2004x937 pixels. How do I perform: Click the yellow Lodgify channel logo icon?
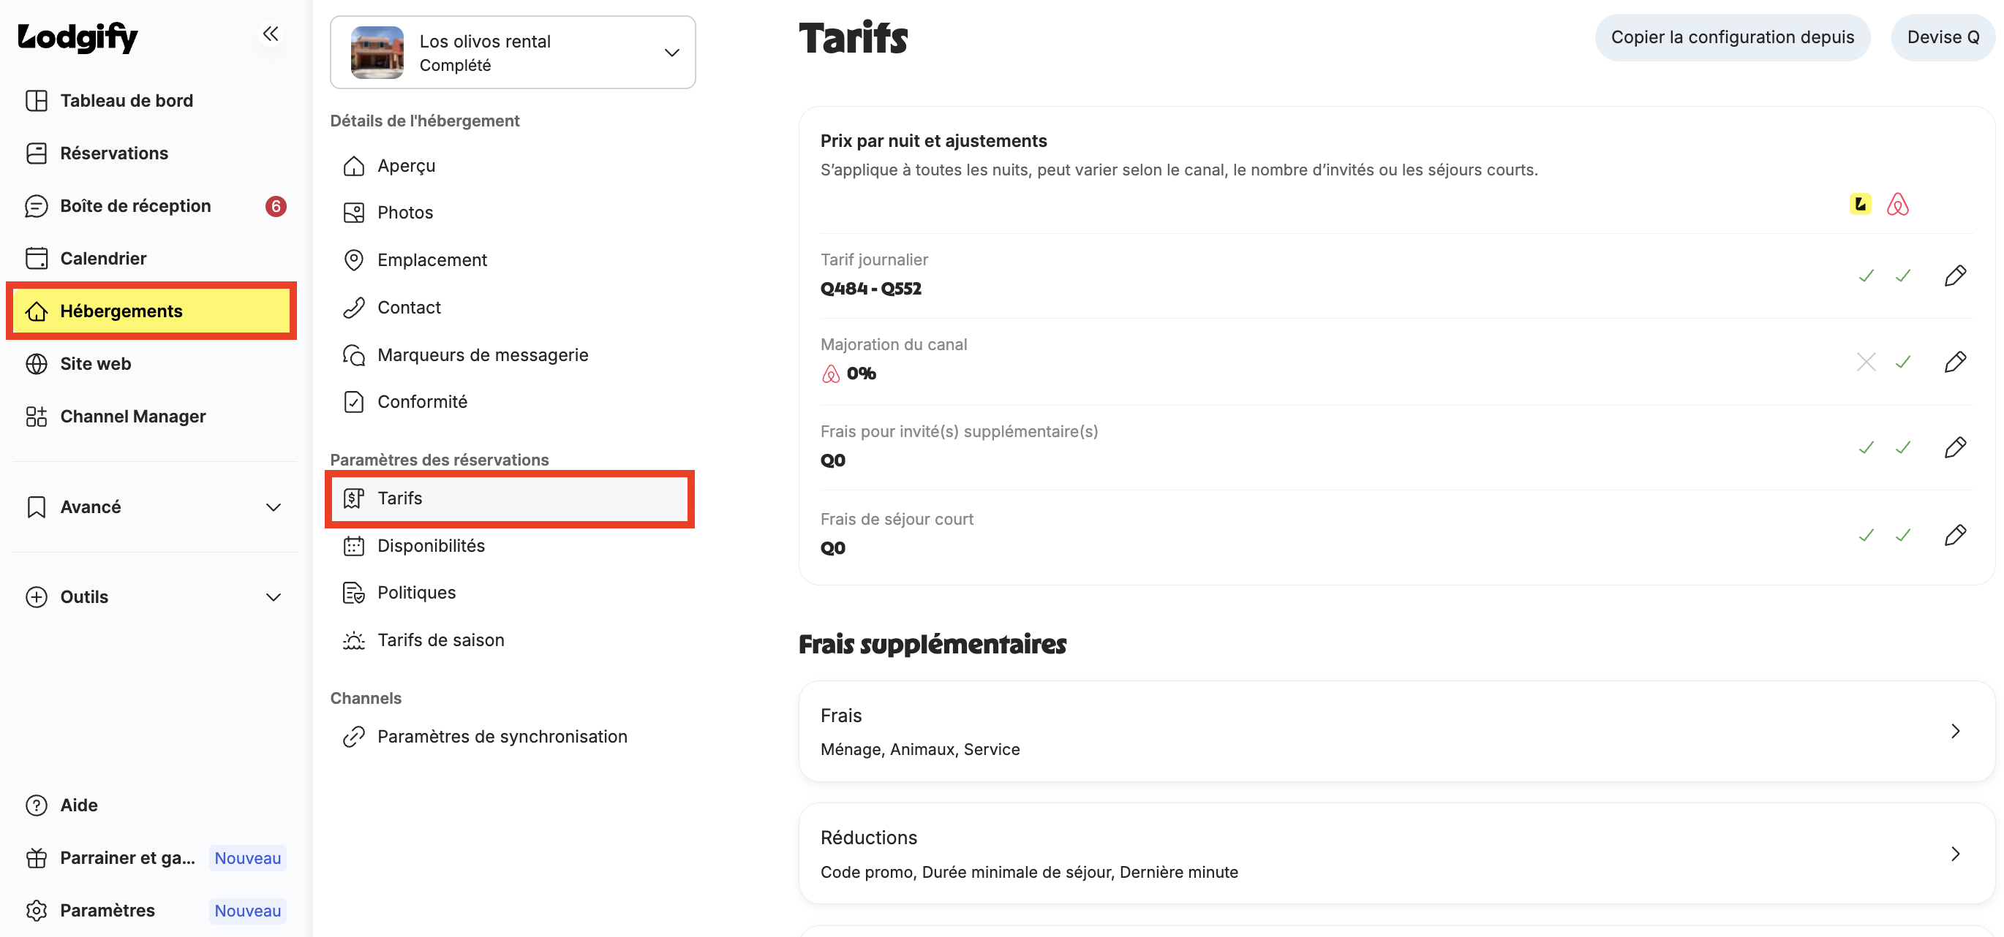pyautogui.click(x=1860, y=205)
